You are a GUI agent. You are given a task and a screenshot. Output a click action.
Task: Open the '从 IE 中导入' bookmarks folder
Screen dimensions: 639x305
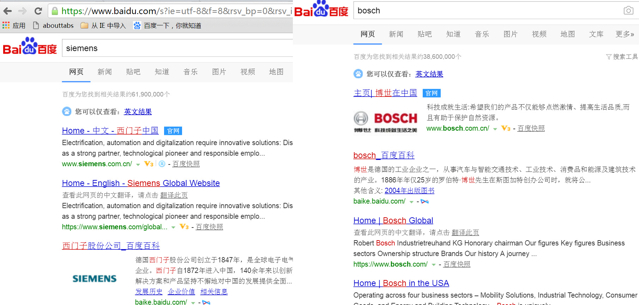(103, 25)
